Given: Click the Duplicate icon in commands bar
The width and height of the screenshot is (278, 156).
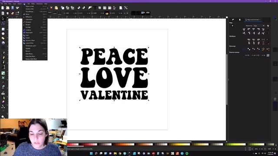Looking at the screenshot, I should click(x=63, y=8).
